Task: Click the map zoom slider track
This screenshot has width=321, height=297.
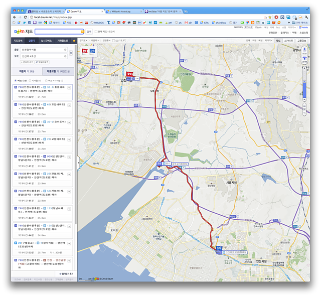Action: point(304,84)
